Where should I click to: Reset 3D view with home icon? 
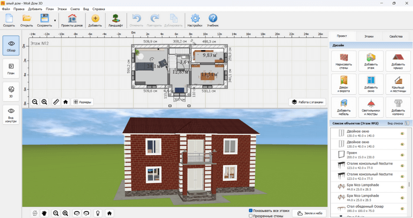109,213
